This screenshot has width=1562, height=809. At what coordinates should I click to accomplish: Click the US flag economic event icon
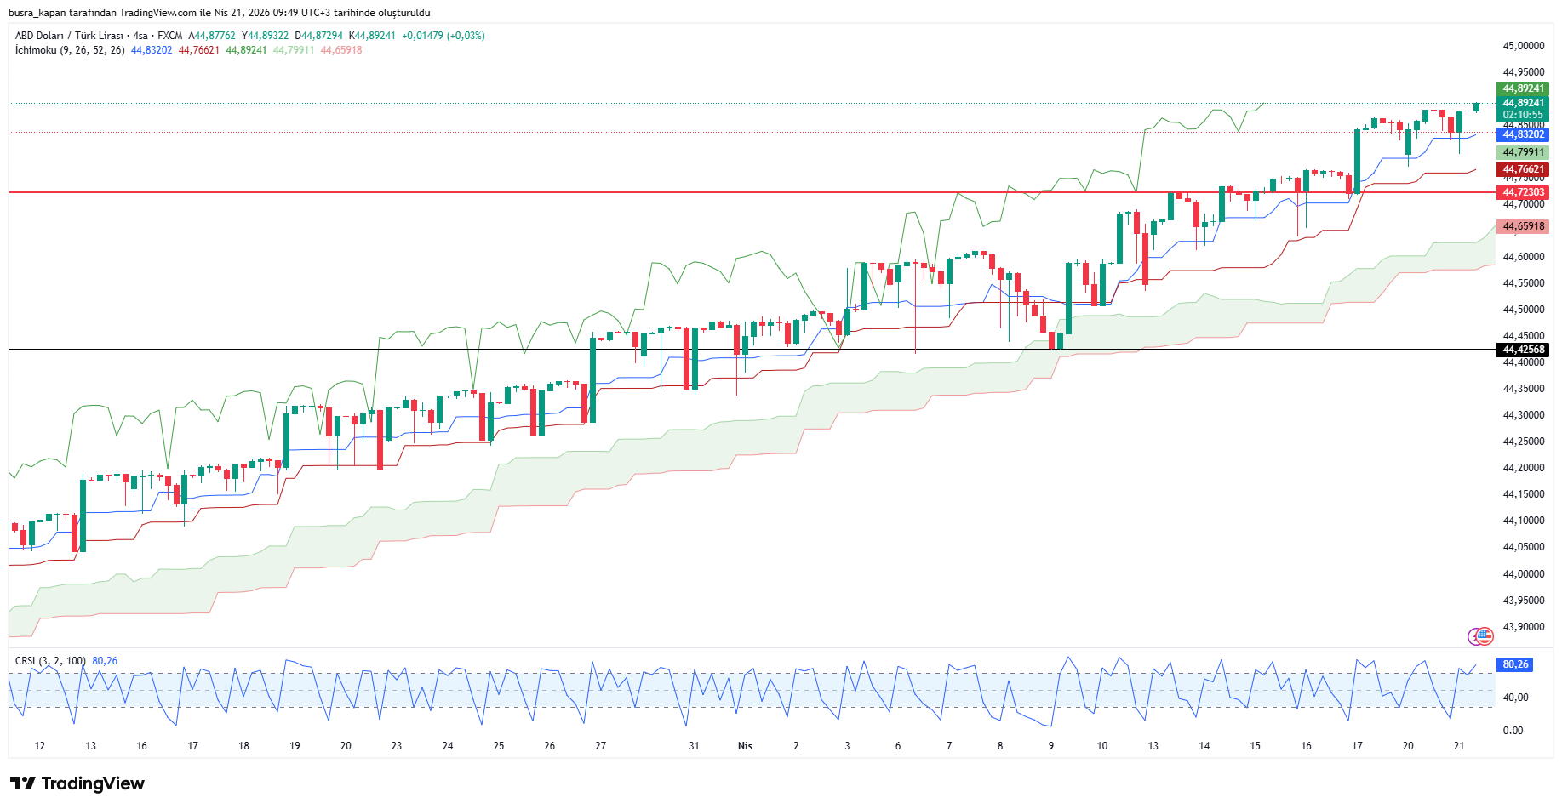[x=1485, y=635]
